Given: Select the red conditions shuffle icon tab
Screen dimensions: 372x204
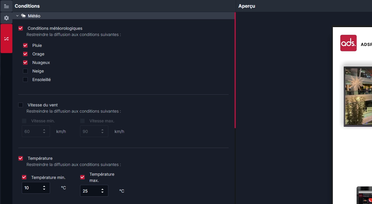Looking at the screenshot, I should [x=6, y=39].
